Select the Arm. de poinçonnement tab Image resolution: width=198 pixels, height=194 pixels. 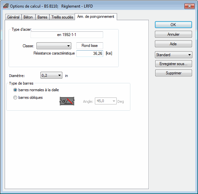96,17
